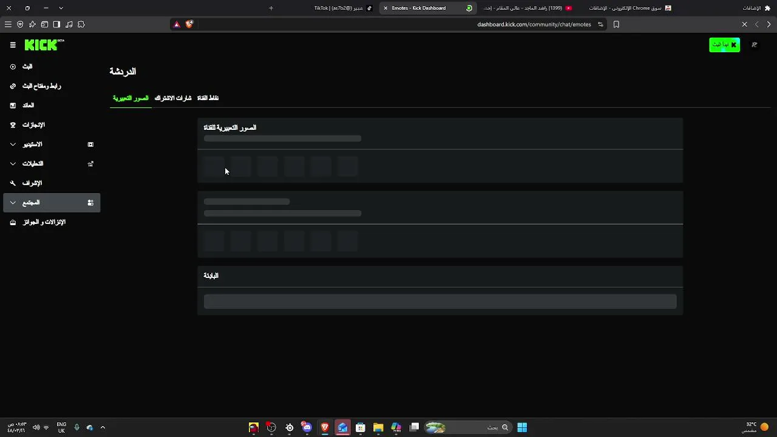Open the media music note control
The width and height of the screenshot is (777, 437).
point(69,25)
